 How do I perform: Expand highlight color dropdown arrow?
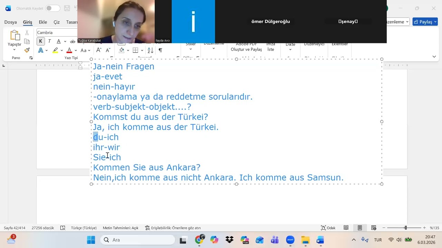[61, 51]
